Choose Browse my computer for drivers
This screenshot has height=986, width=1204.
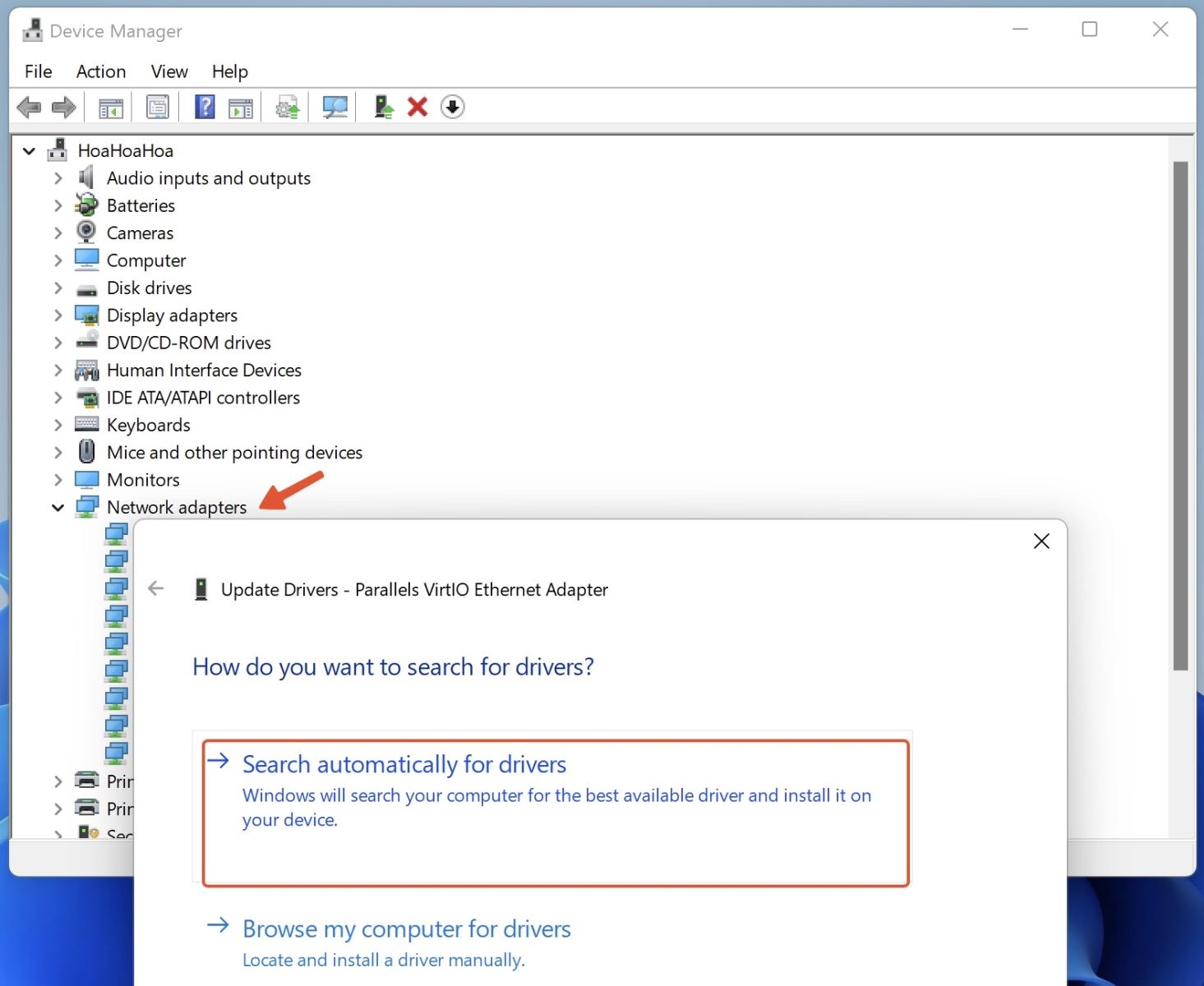pos(406,928)
